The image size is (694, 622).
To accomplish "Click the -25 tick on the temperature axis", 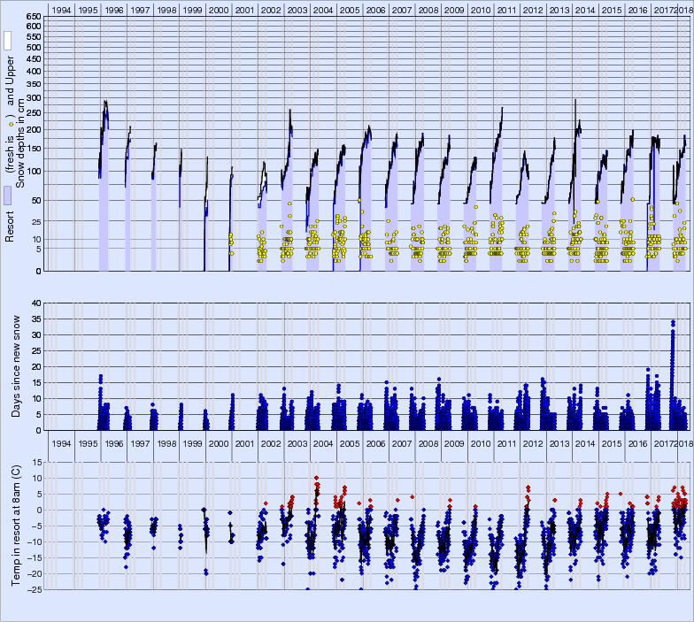I will pyautogui.click(x=33, y=589).
